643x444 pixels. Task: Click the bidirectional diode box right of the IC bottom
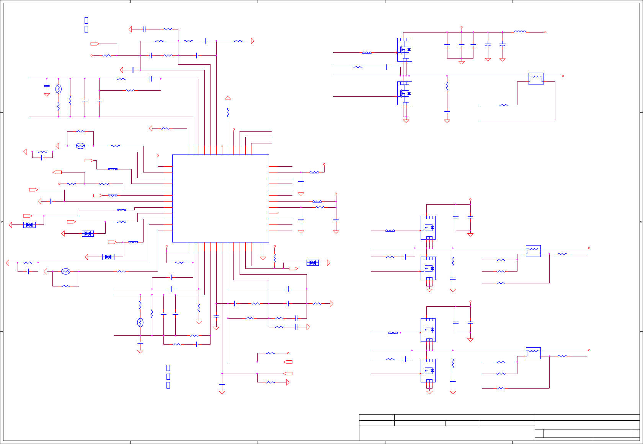313,263
